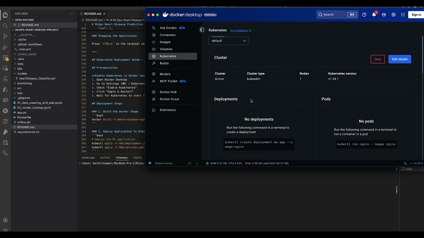Open Explorer more actions ellipsis
Image resolution: width=424 pixels, height=238 pixels.
tap(72, 14)
